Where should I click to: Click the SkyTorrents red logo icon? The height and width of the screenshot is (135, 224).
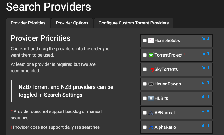151,69
